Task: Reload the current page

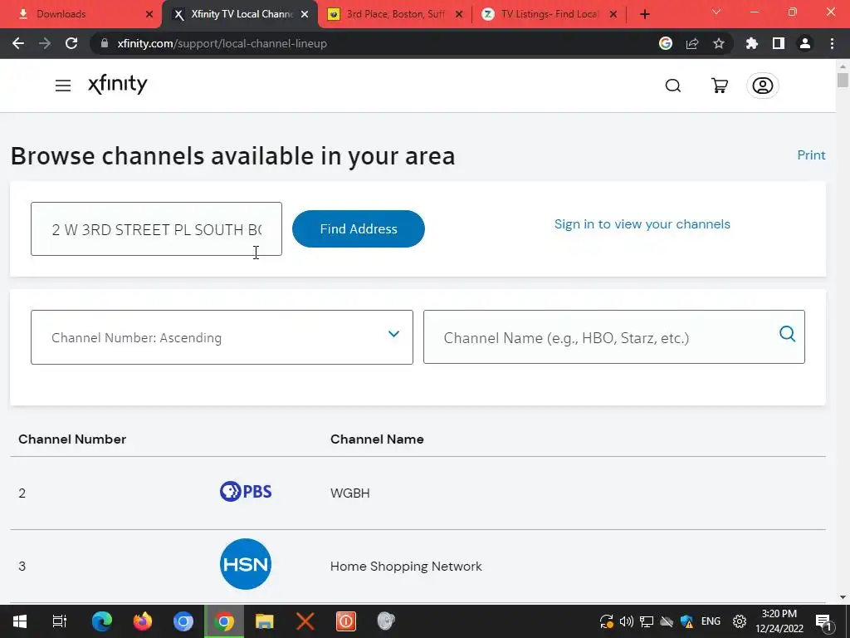Action: click(71, 43)
